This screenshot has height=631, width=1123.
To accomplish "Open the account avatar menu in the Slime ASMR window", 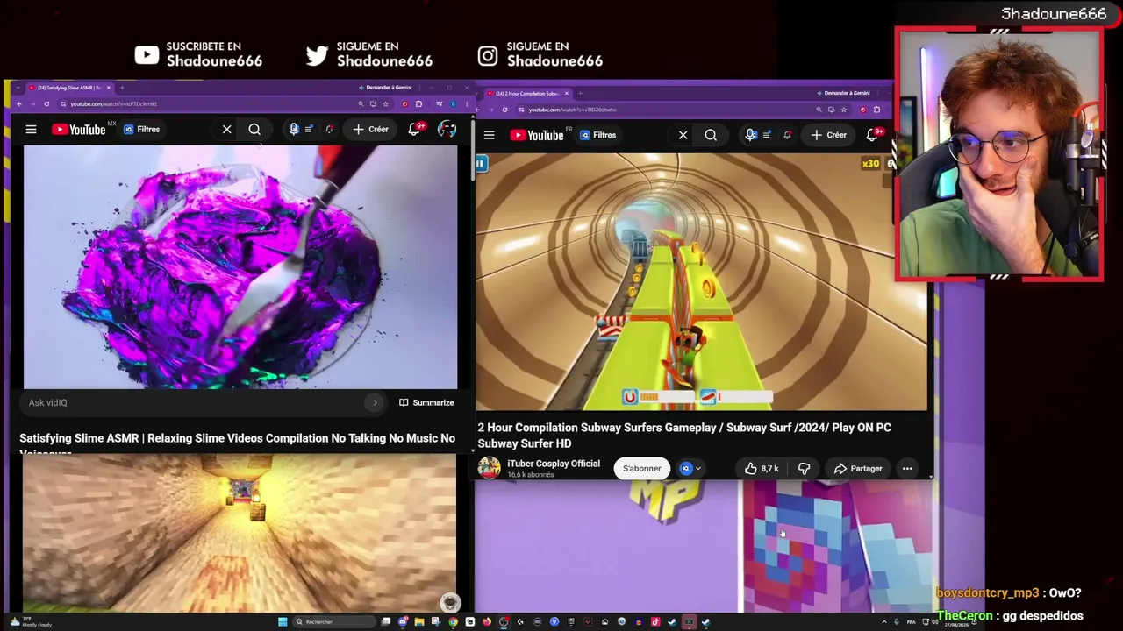I will (x=447, y=130).
